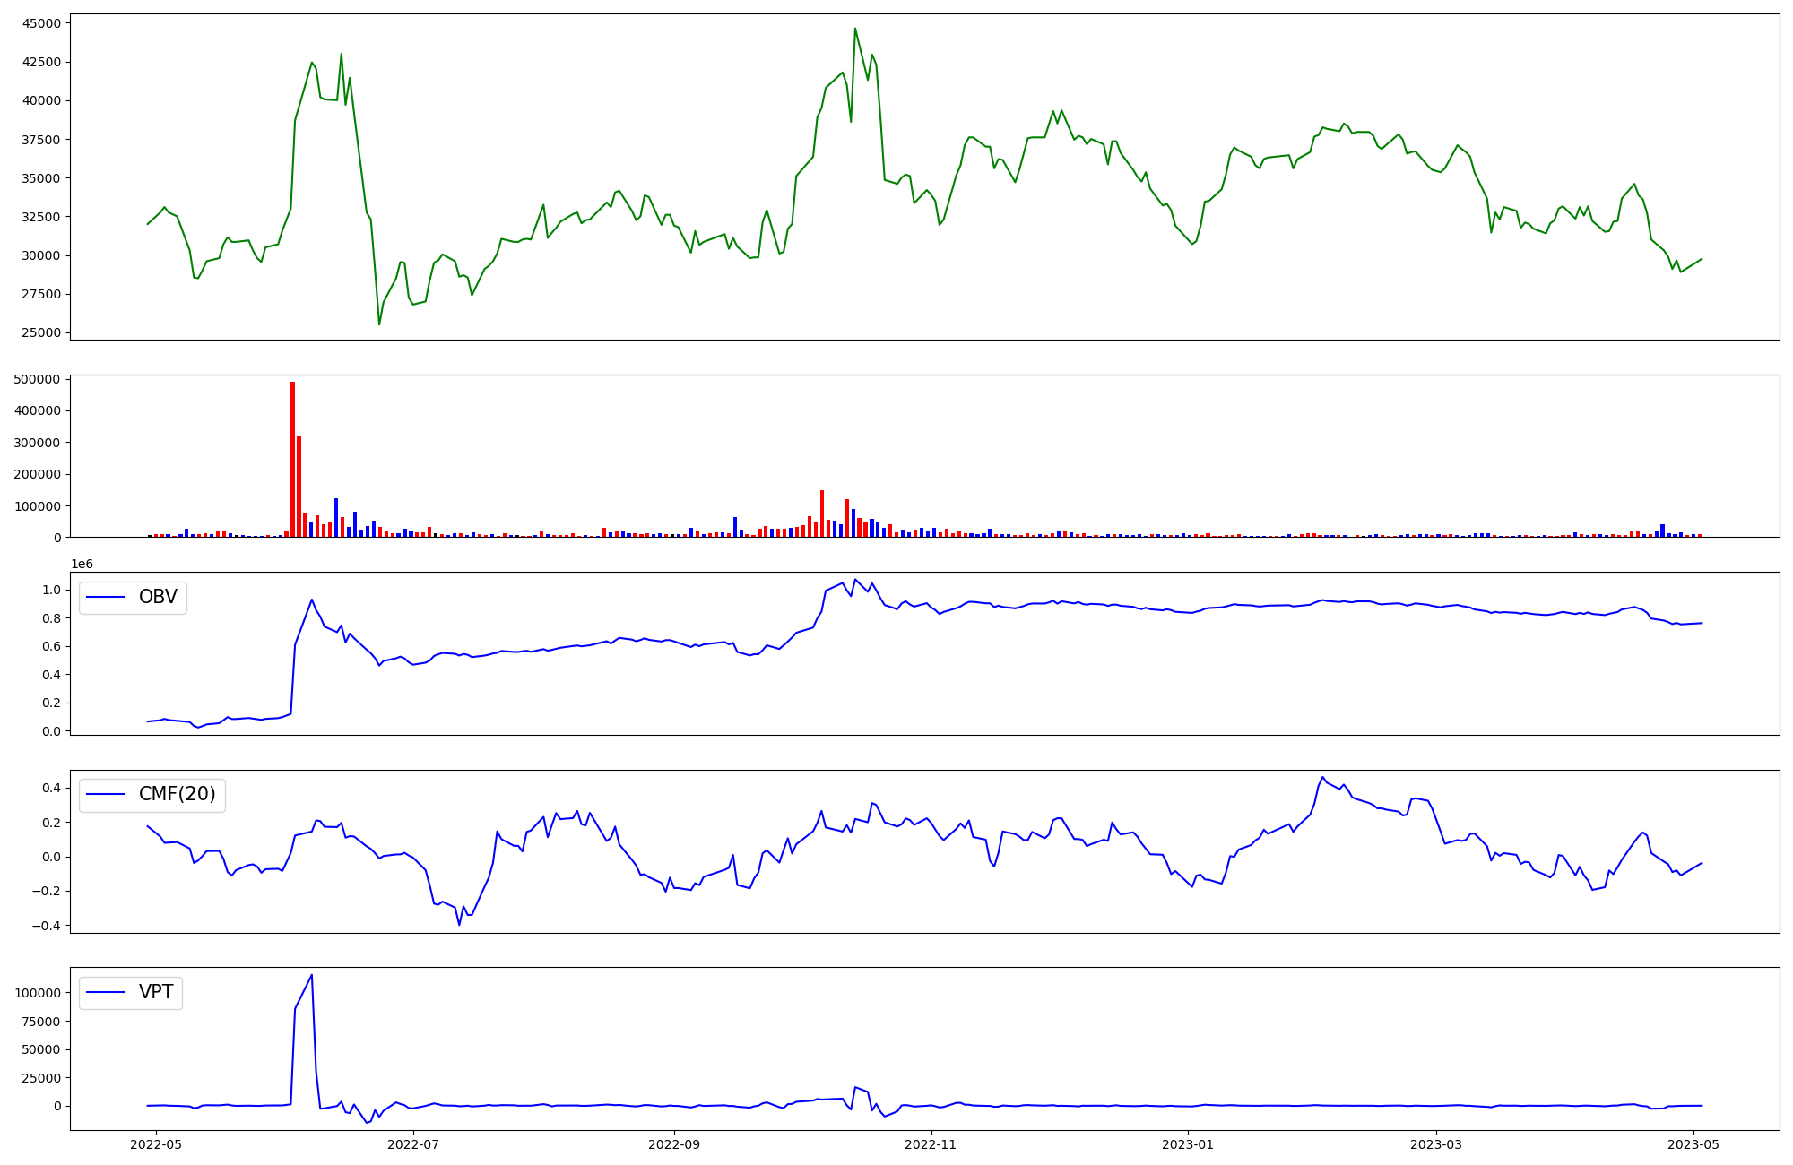Screen dimensions: 1793x1165
Task: Click the 1e6 scale label above OBV axis
Action: pyautogui.click(x=82, y=564)
